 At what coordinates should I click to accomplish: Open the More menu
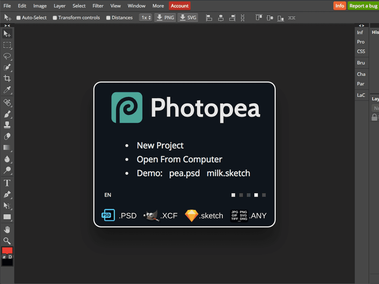click(x=158, y=6)
